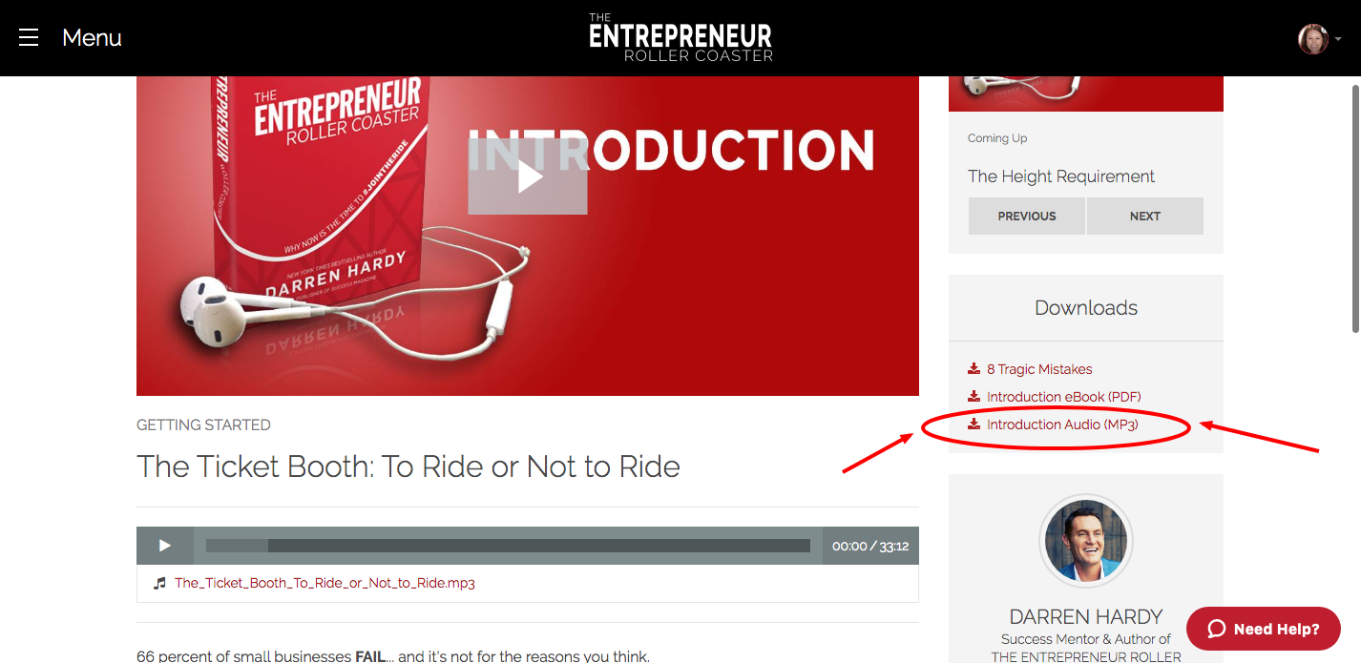Click Darren Hardy's profile photo
1361x663 pixels.
(1085, 541)
